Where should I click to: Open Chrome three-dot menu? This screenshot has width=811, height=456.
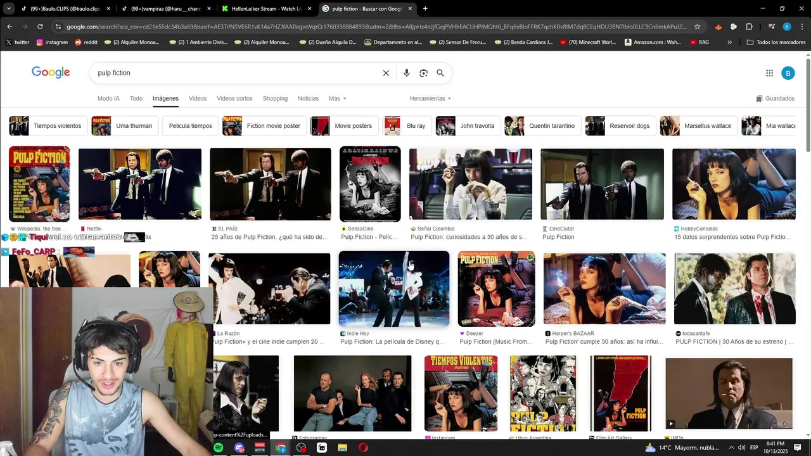(x=802, y=27)
